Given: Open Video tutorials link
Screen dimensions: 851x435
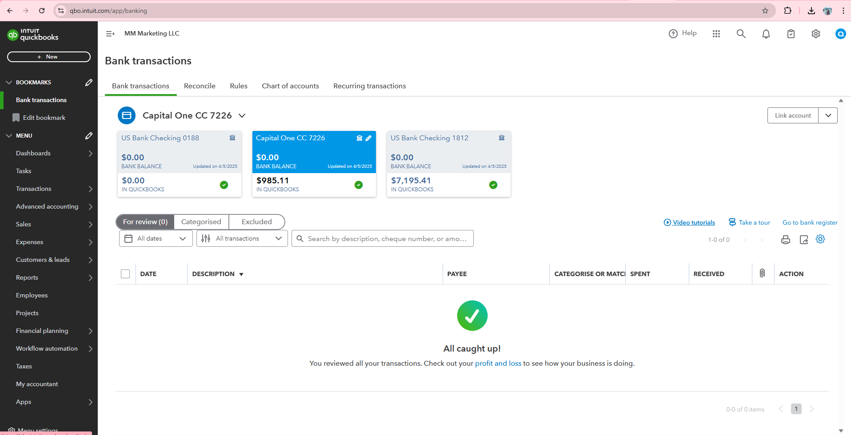Looking at the screenshot, I should pos(689,222).
